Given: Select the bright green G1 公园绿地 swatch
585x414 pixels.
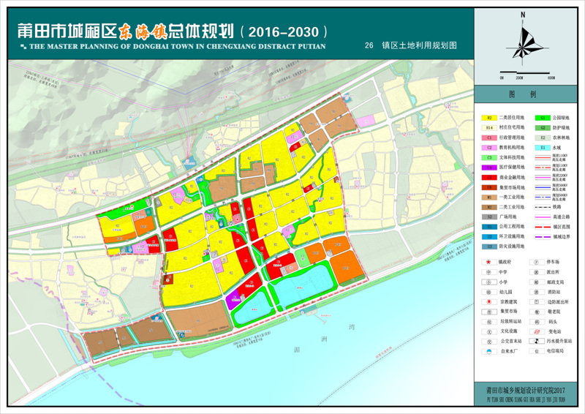Looking at the screenshot, I should pyautogui.click(x=543, y=117).
